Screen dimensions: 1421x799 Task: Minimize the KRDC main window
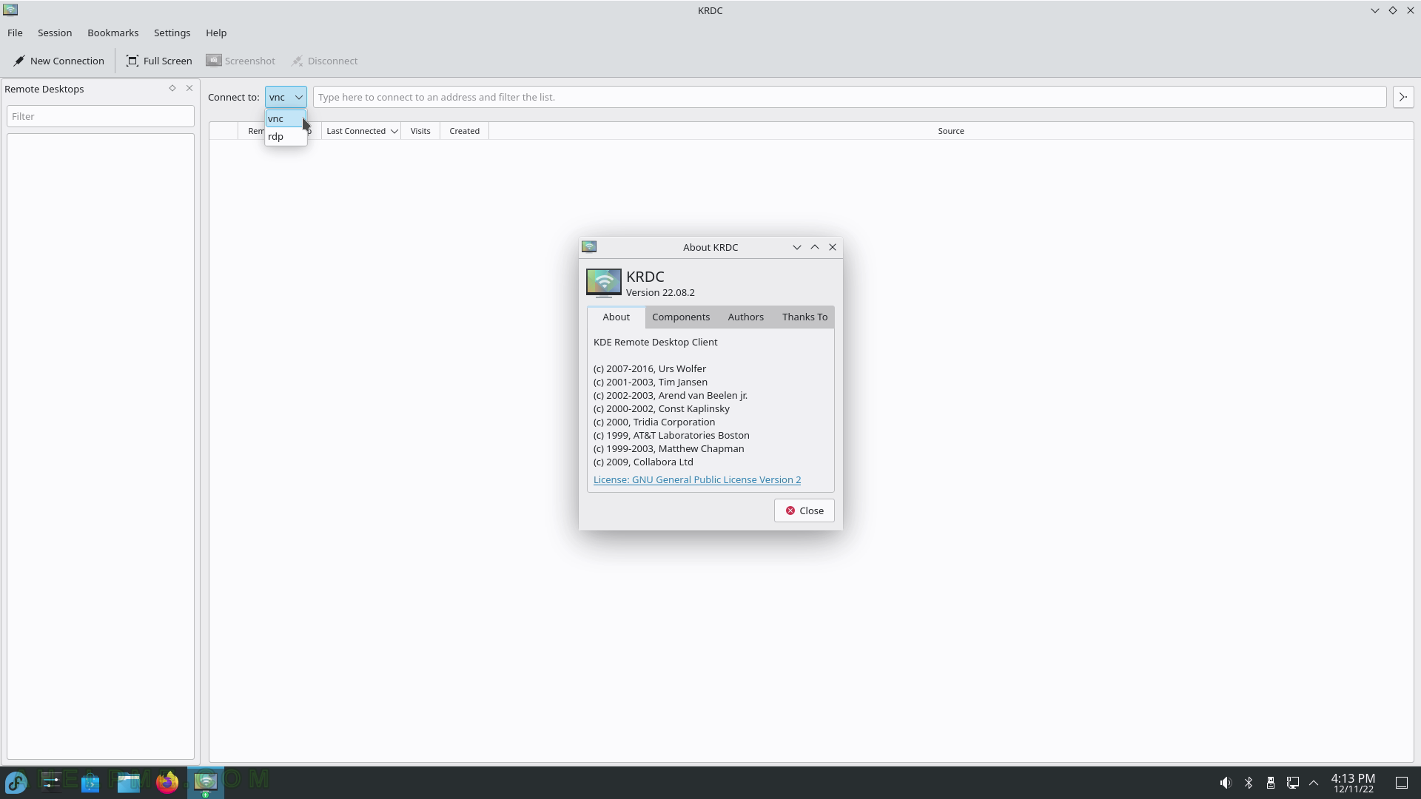pyautogui.click(x=1375, y=10)
